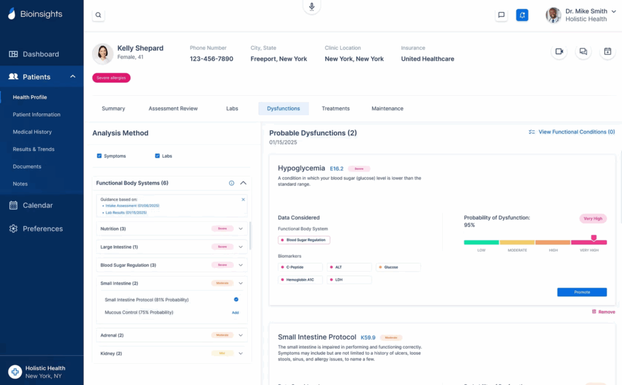Viewport: 622px width, 385px height.
Task: Expand the Nutrition (3) row
Action: tap(241, 229)
